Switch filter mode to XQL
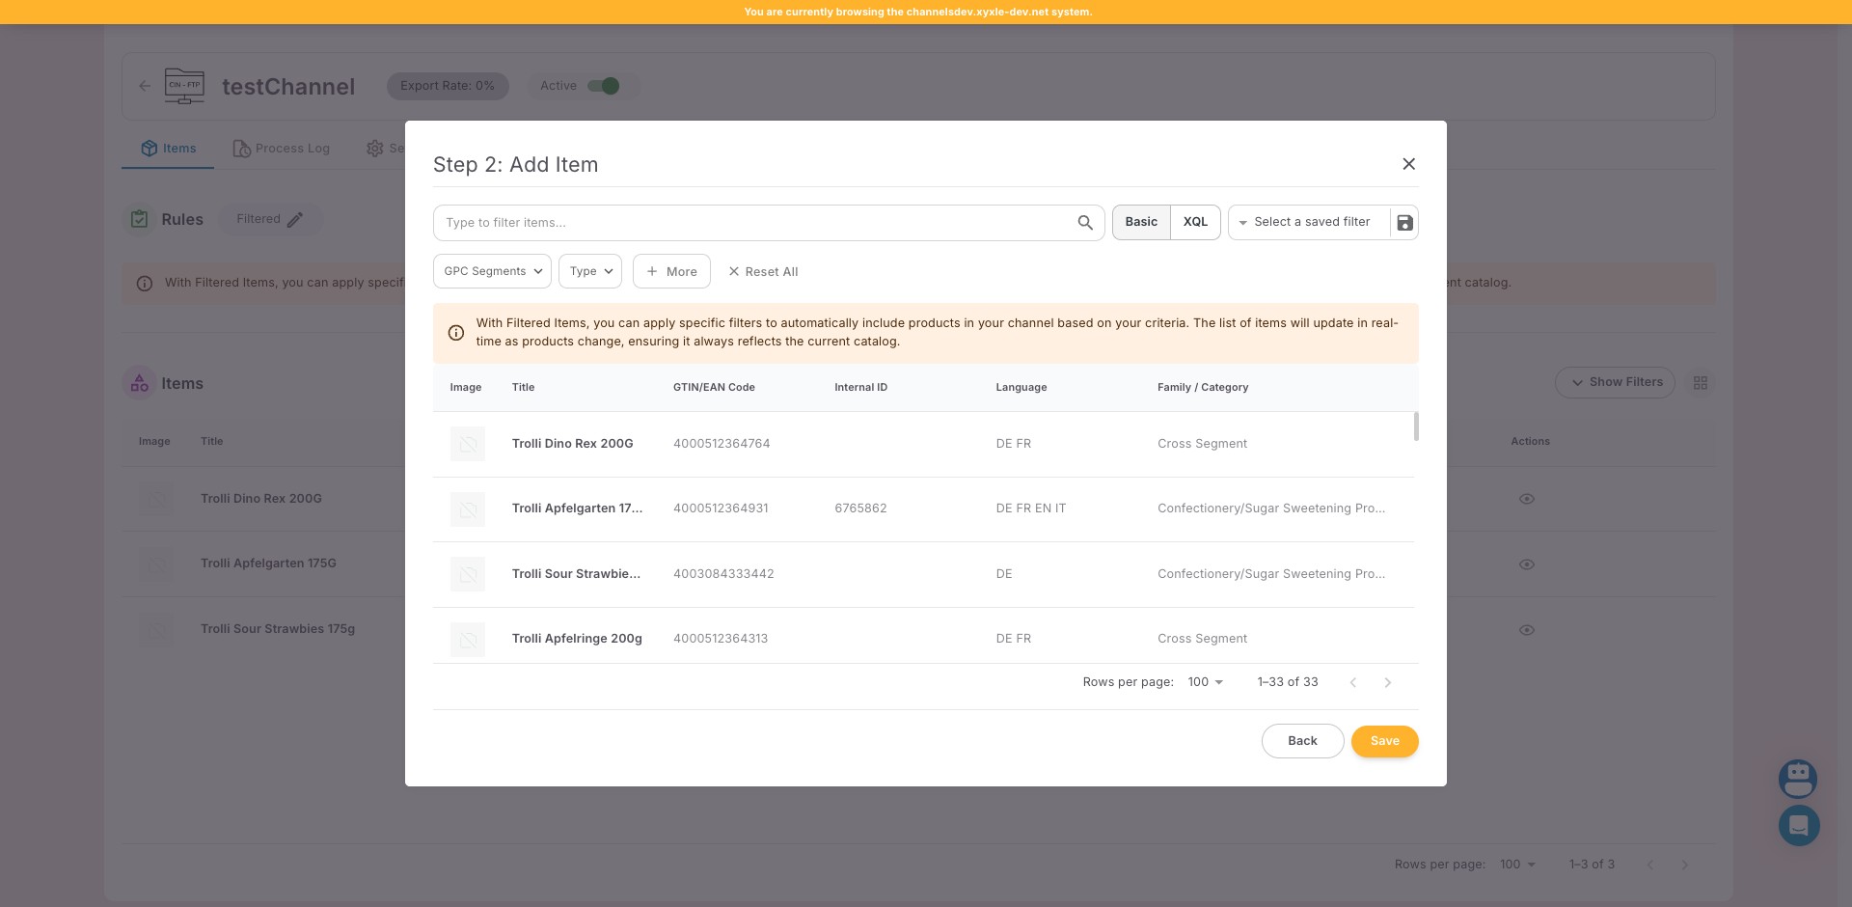 [x=1195, y=222]
